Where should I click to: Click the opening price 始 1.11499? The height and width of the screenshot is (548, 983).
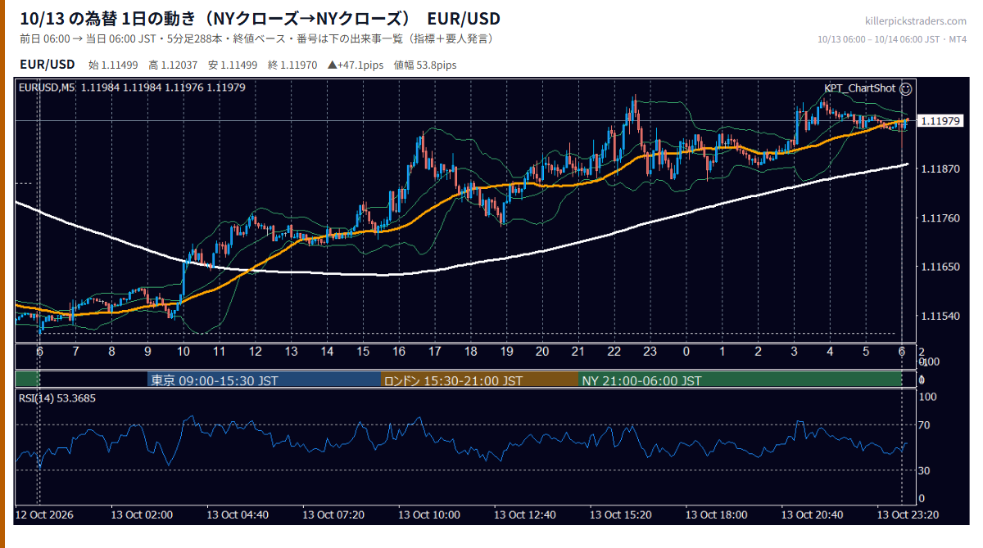(x=115, y=65)
